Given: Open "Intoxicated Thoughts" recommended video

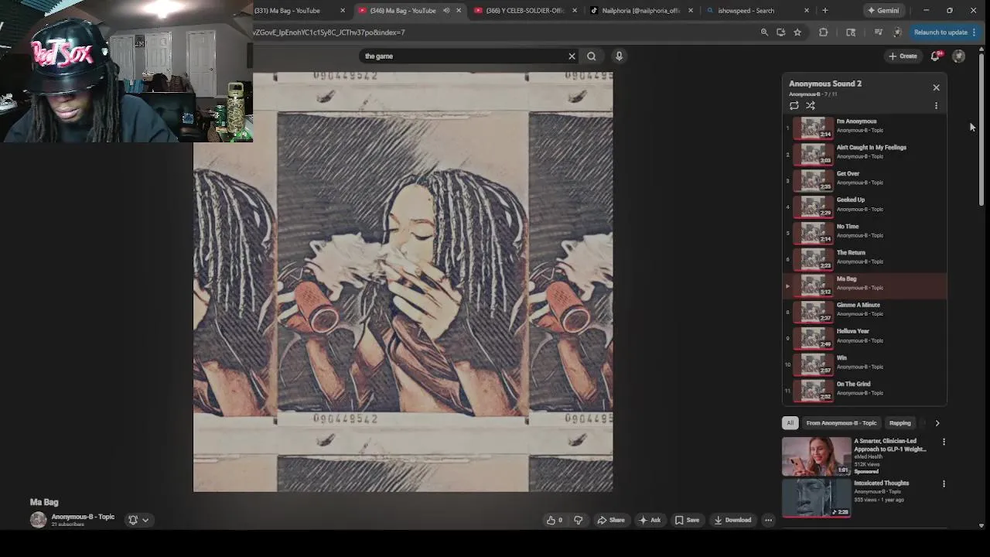Looking at the screenshot, I should 816,497.
